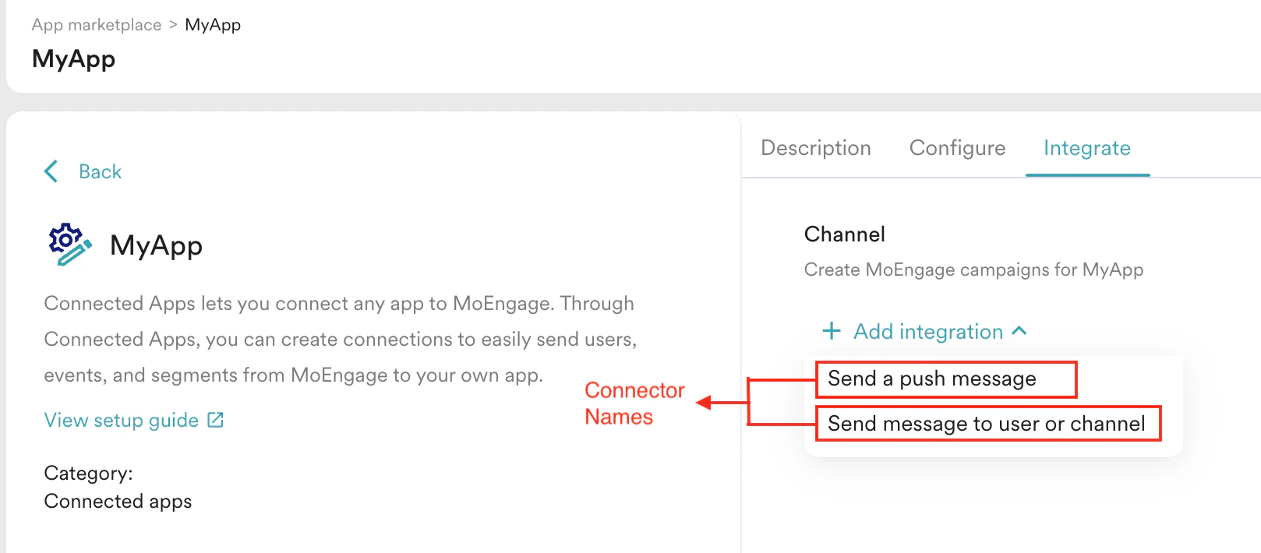Click the external link icon beside setup guide
Viewport: 1261px width, 553px height.
[216, 420]
